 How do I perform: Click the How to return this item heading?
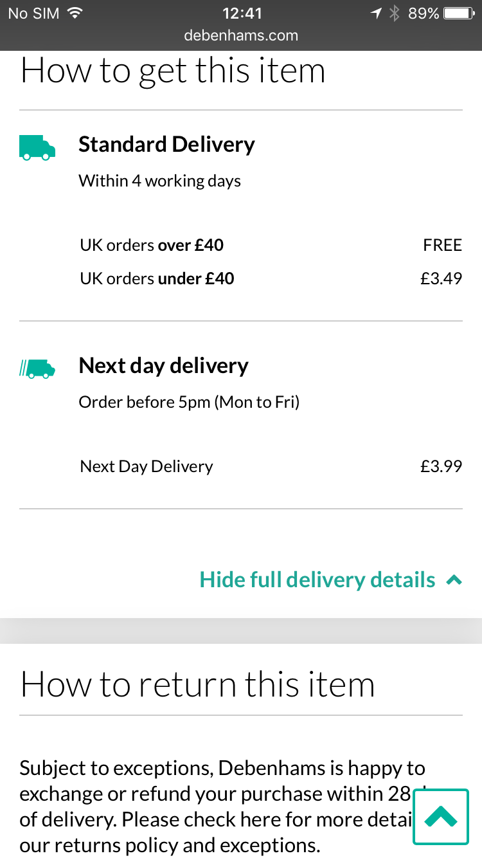click(x=197, y=684)
